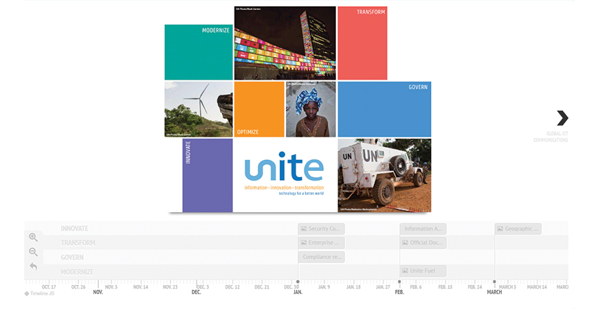Click the image icon on Unite Fuel
The image size is (598, 309).
[405, 271]
